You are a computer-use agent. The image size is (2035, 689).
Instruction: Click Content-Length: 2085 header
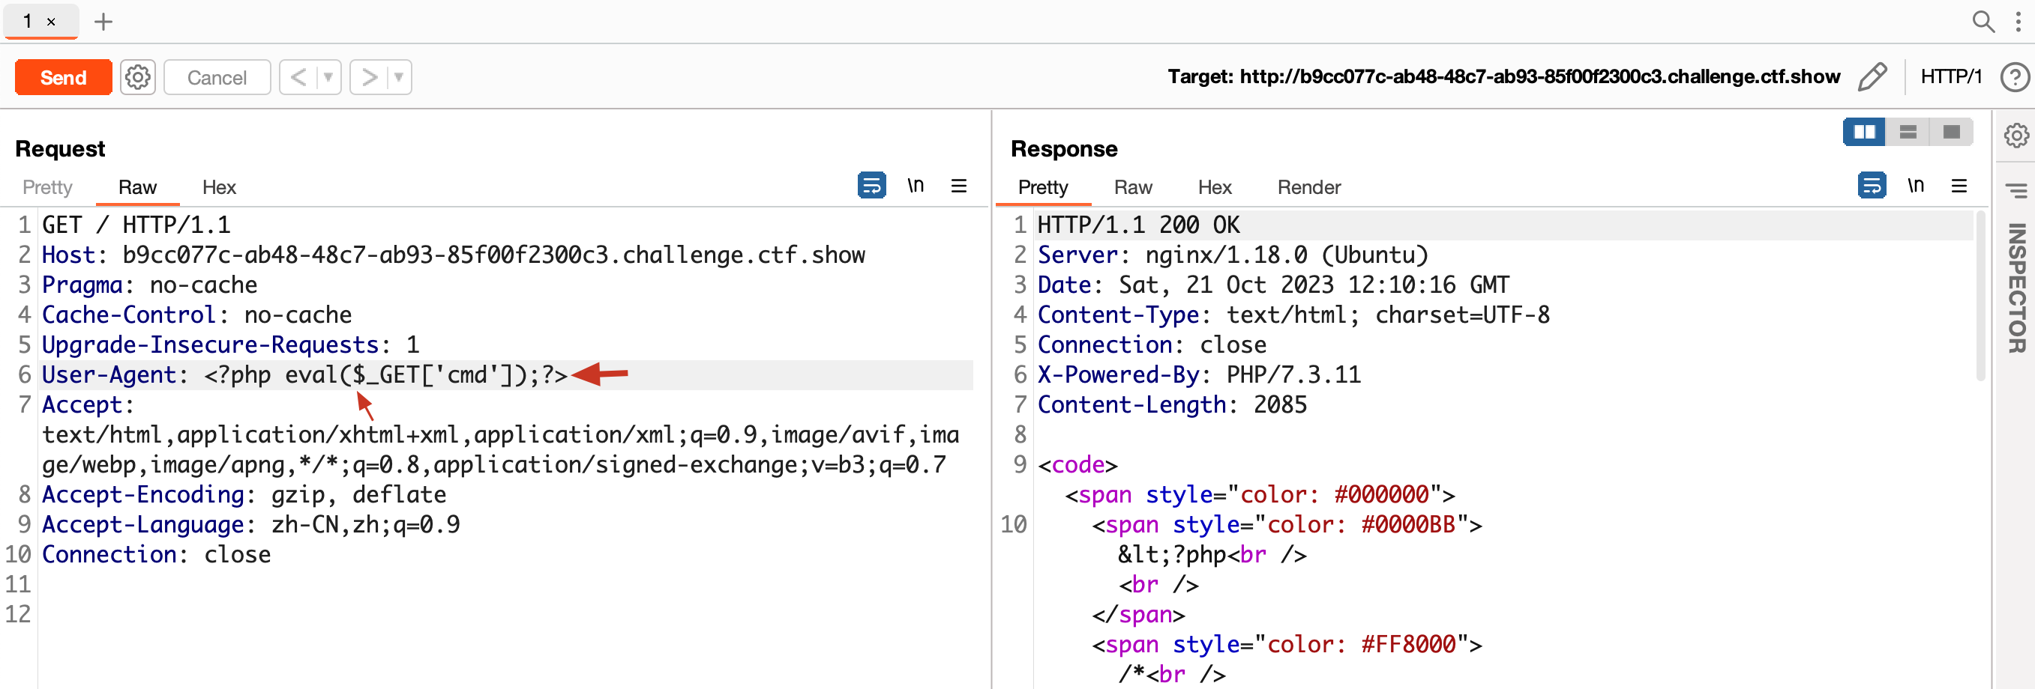pyautogui.click(x=1171, y=405)
